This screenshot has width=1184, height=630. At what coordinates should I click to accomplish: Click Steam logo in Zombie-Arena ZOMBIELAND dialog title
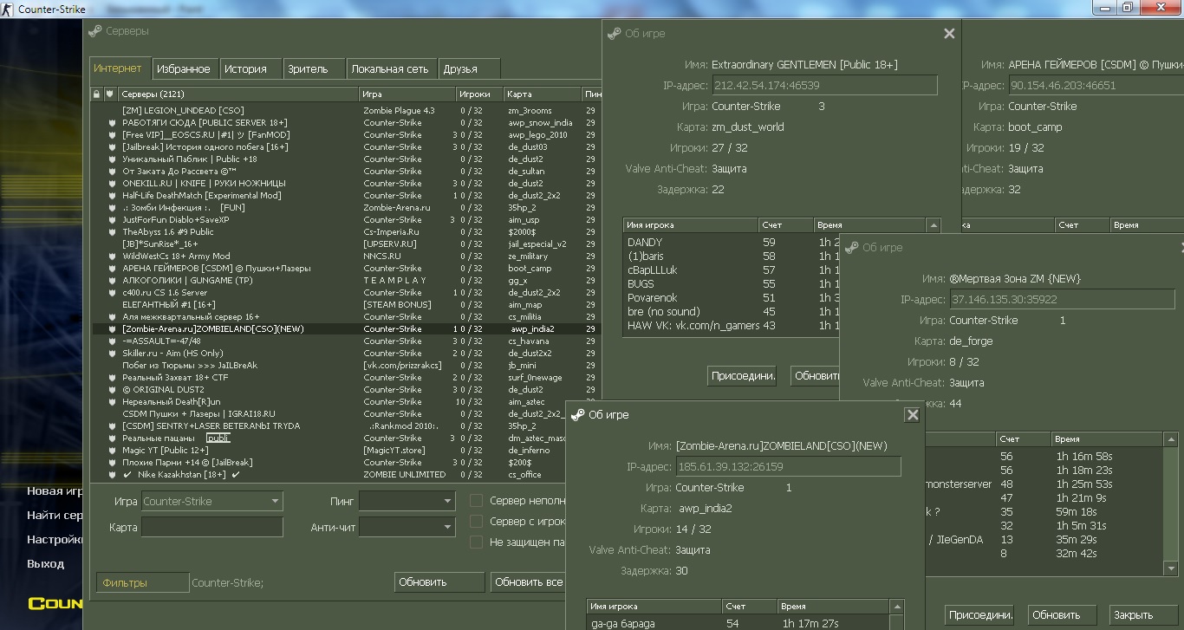point(577,415)
